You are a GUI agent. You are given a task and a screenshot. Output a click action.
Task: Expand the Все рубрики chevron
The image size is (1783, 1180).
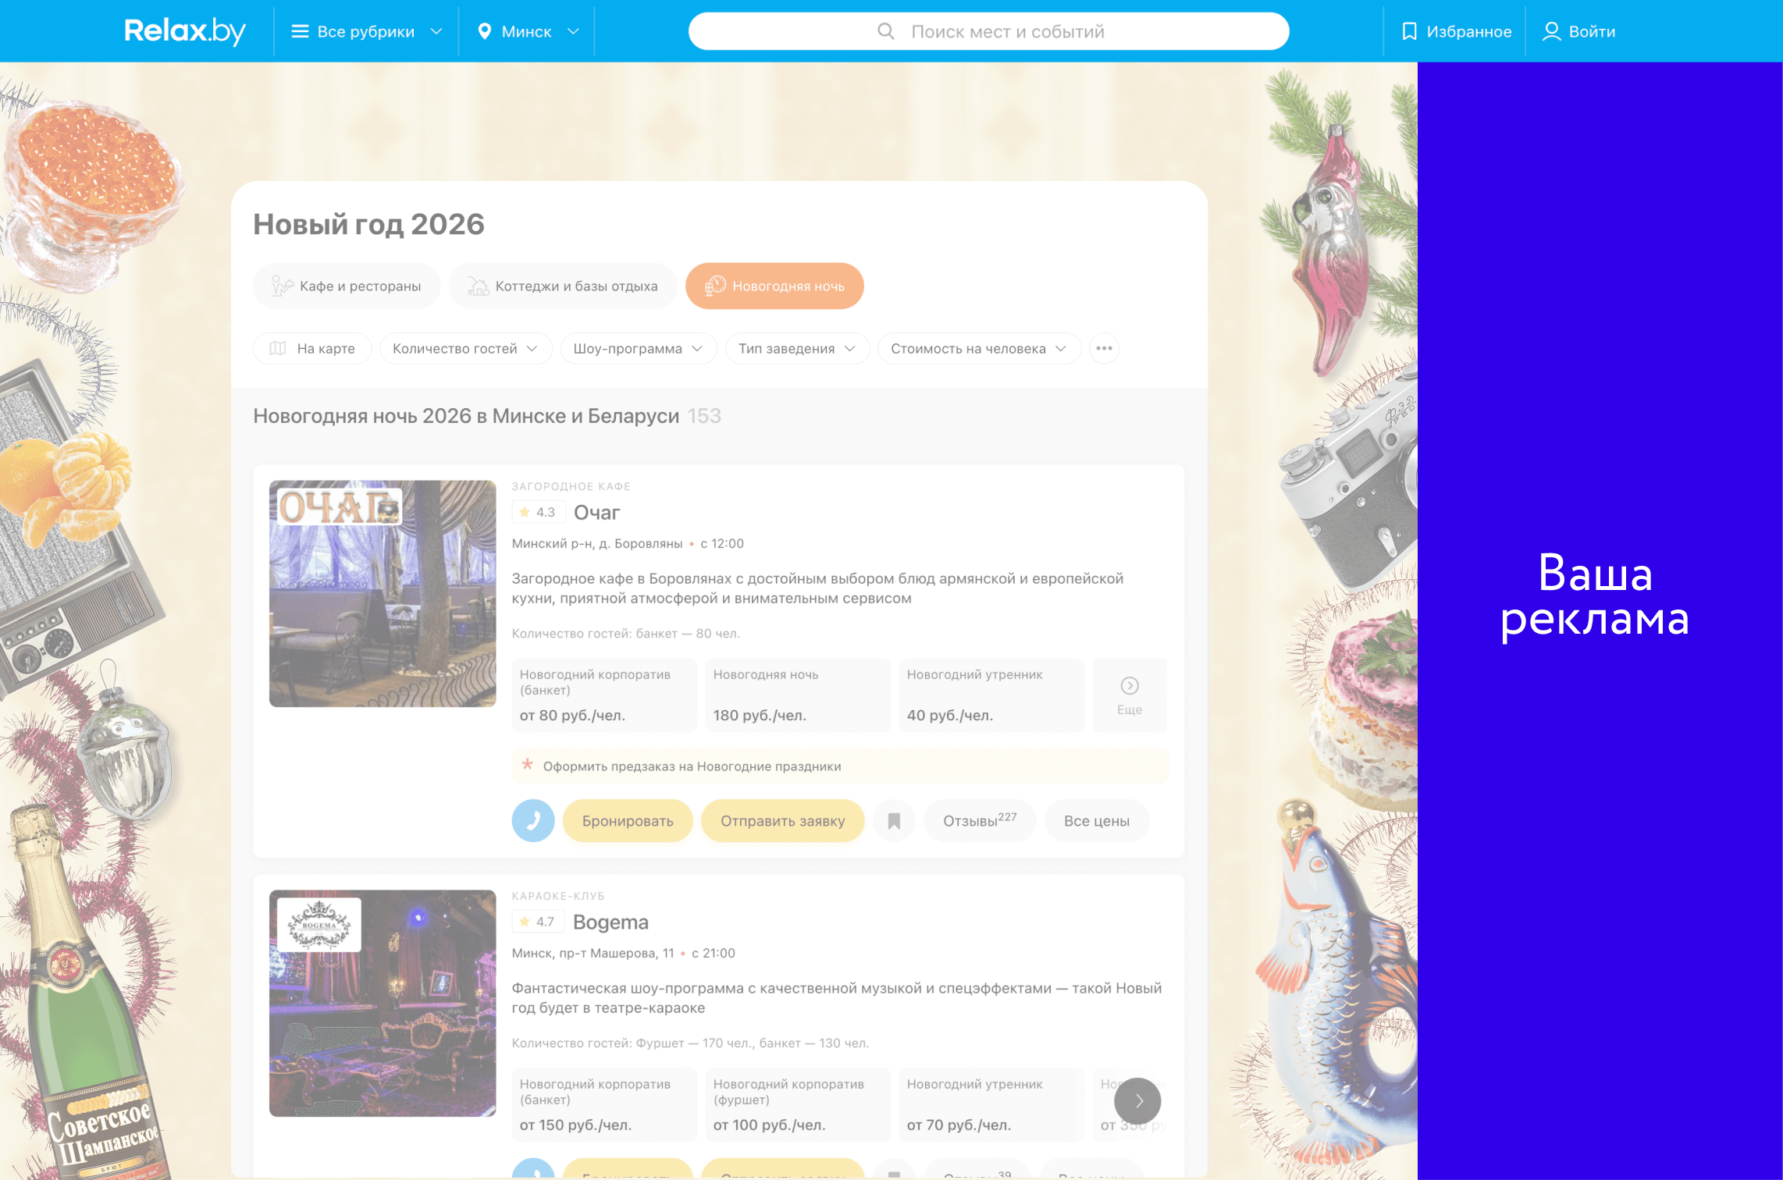click(436, 31)
